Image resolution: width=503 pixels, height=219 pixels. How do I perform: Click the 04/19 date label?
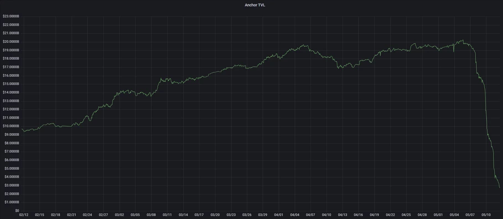pyautogui.click(x=374, y=215)
